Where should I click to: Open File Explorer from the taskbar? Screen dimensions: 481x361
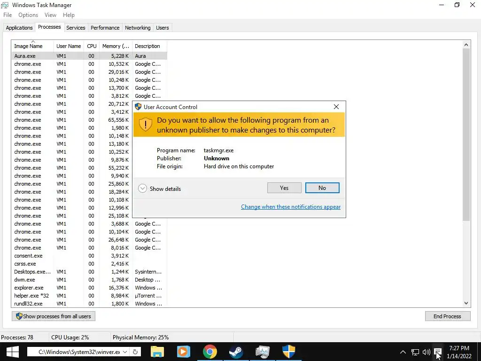pyautogui.click(x=157, y=352)
